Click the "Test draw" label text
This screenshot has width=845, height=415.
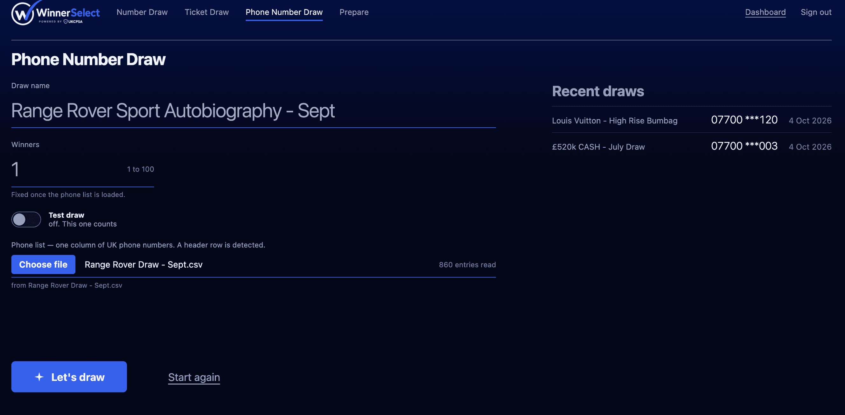(x=66, y=215)
